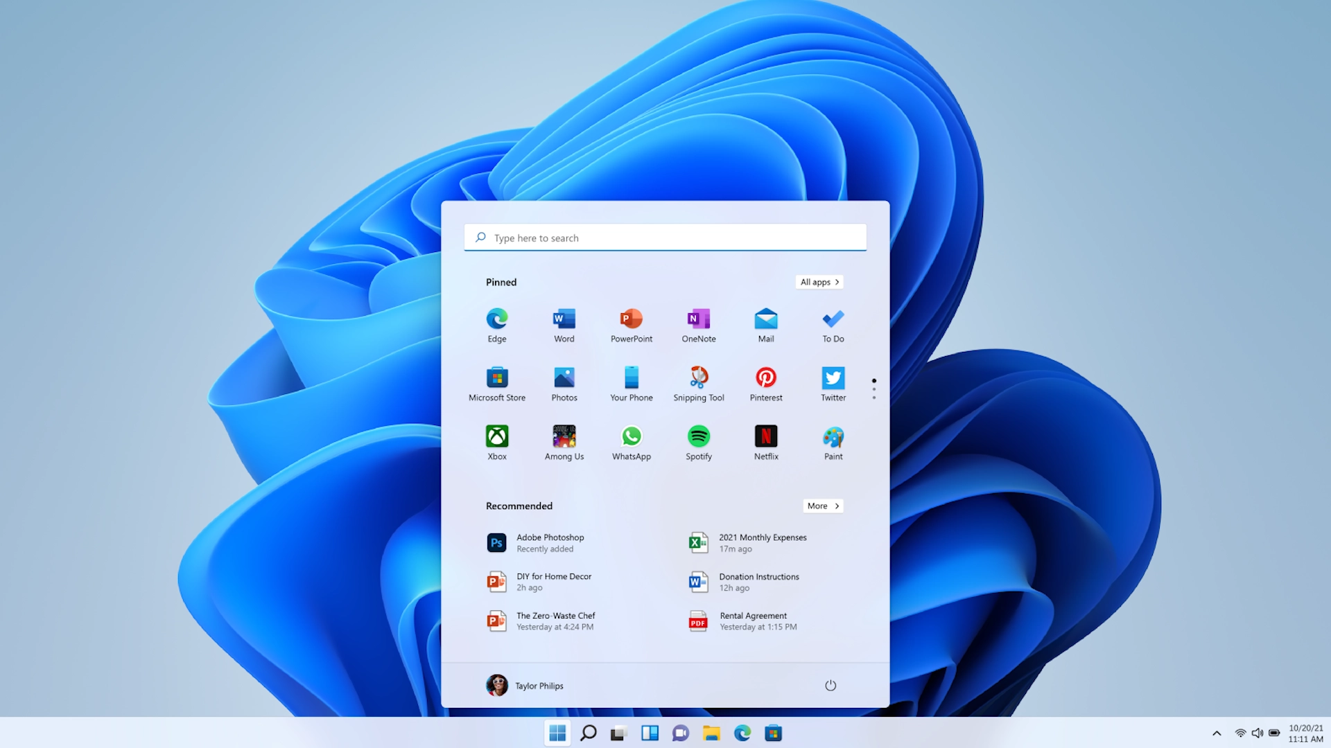Start the Spotify app
Screen dimensions: 1331x748
tap(698, 443)
